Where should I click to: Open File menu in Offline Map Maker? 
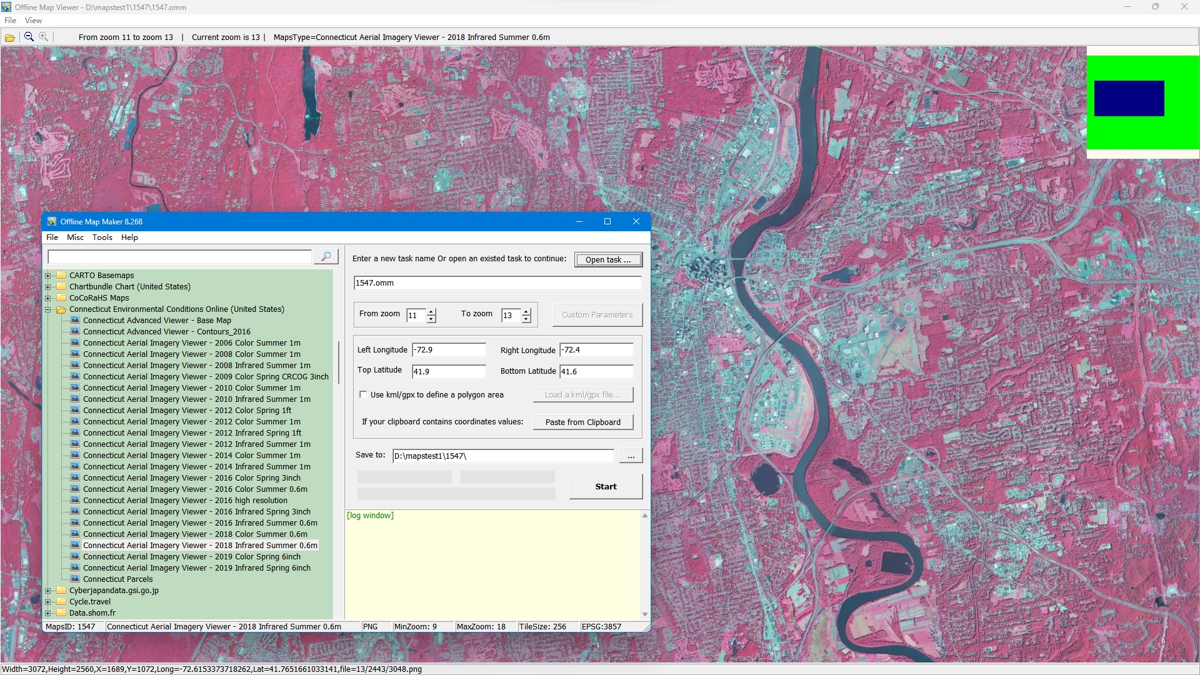[52, 237]
